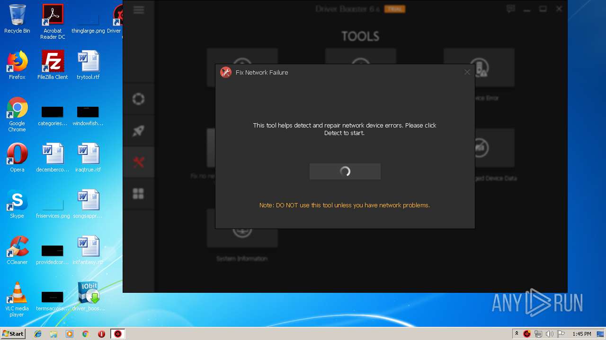
Task: Click the 1:45 PM clock
Action: 581,334
